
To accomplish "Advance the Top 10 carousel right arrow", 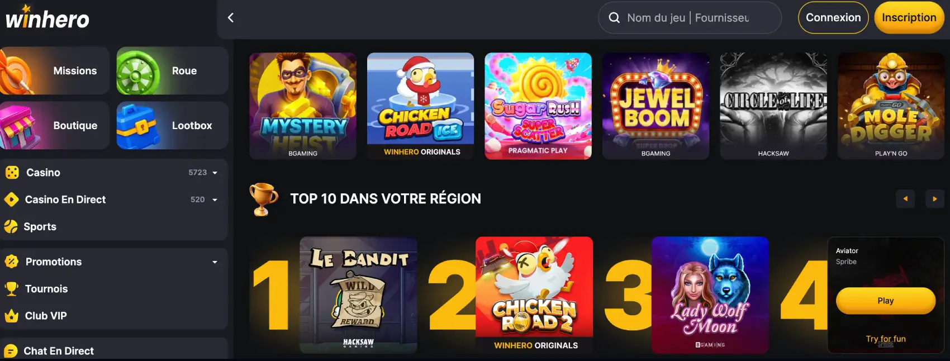I will 934,199.
